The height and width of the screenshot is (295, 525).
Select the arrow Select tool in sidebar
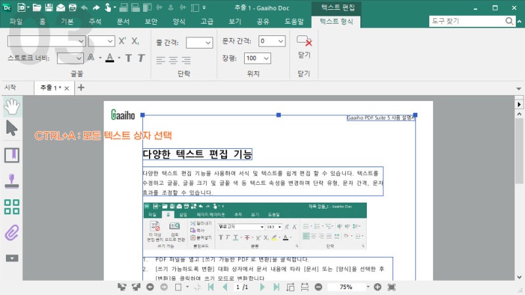(12, 128)
